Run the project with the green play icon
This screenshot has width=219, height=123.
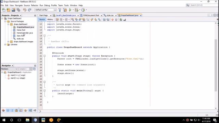point(70,10)
